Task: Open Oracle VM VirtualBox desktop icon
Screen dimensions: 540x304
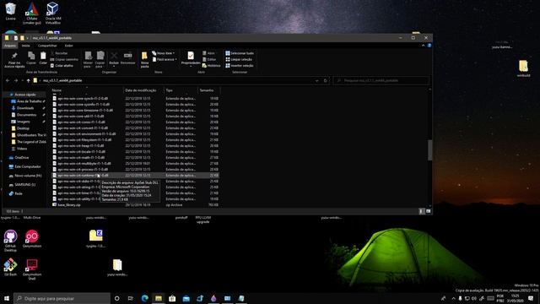Action: click(x=52, y=14)
